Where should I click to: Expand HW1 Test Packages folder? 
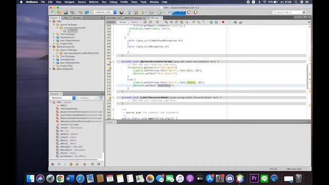tap(54, 34)
